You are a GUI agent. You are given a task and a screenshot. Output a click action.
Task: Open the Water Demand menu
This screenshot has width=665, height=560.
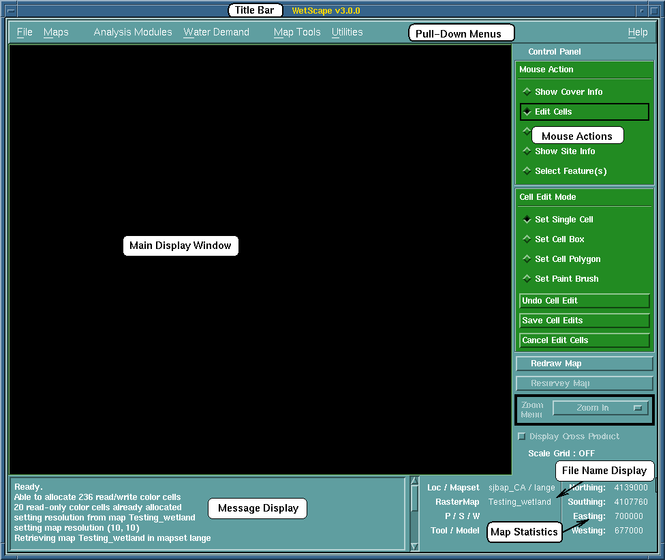click(216, 32)
